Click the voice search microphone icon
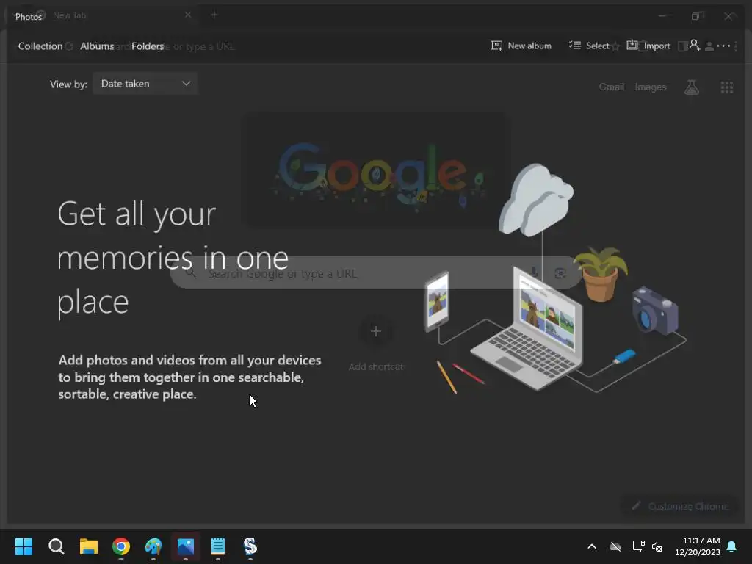The height and width of the screenshot is (564, 752). point(533,273)
